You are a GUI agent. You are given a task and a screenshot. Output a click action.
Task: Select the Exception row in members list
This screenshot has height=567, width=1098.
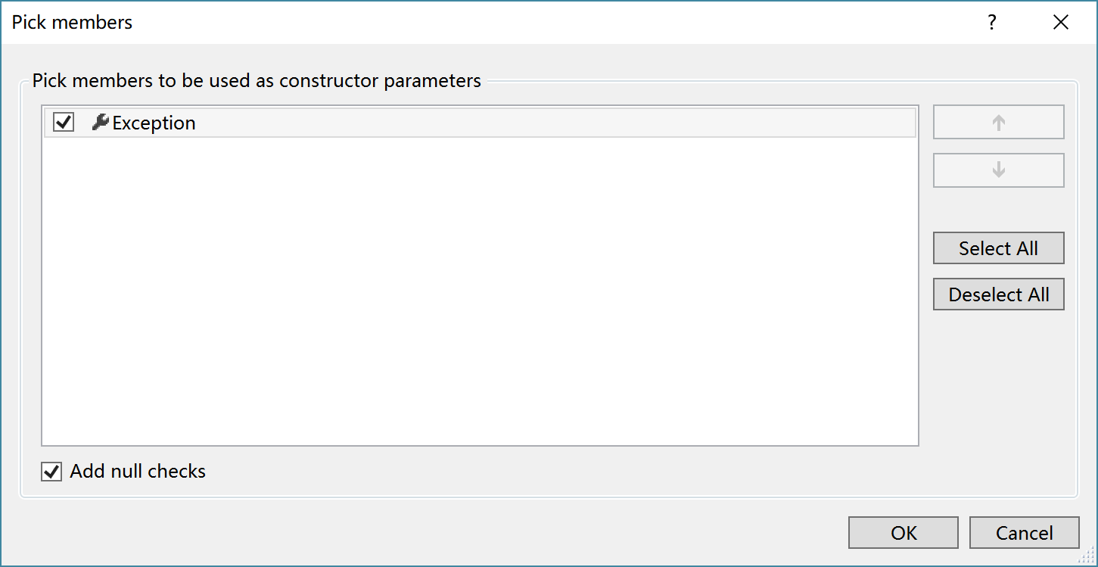[480, 123]
